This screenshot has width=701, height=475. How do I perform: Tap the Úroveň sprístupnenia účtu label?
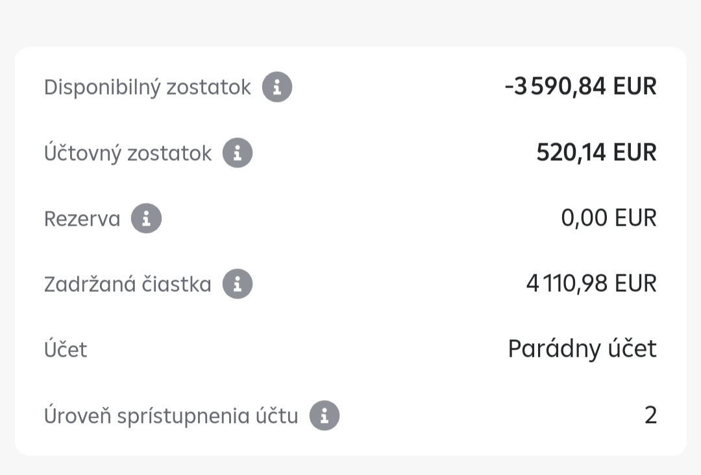pyautogui.click(x=171, y=415)
